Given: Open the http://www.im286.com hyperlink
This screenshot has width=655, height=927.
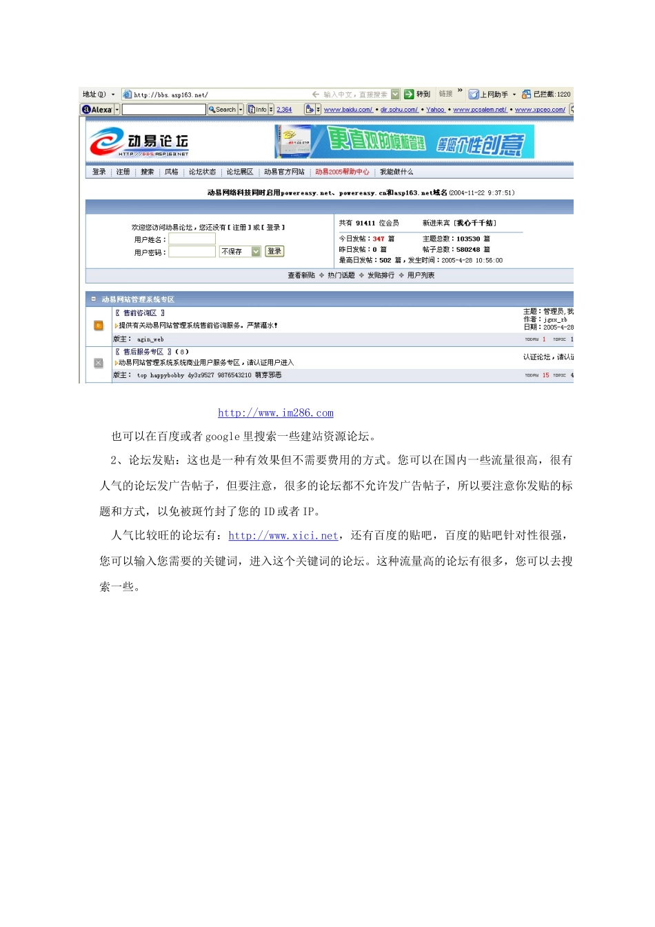Looking at the screenshot, I should 276,413.
